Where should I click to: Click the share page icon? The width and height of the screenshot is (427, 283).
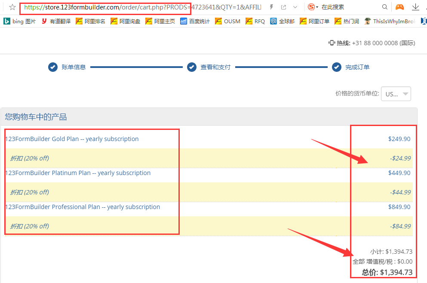(x=283, y=7)
